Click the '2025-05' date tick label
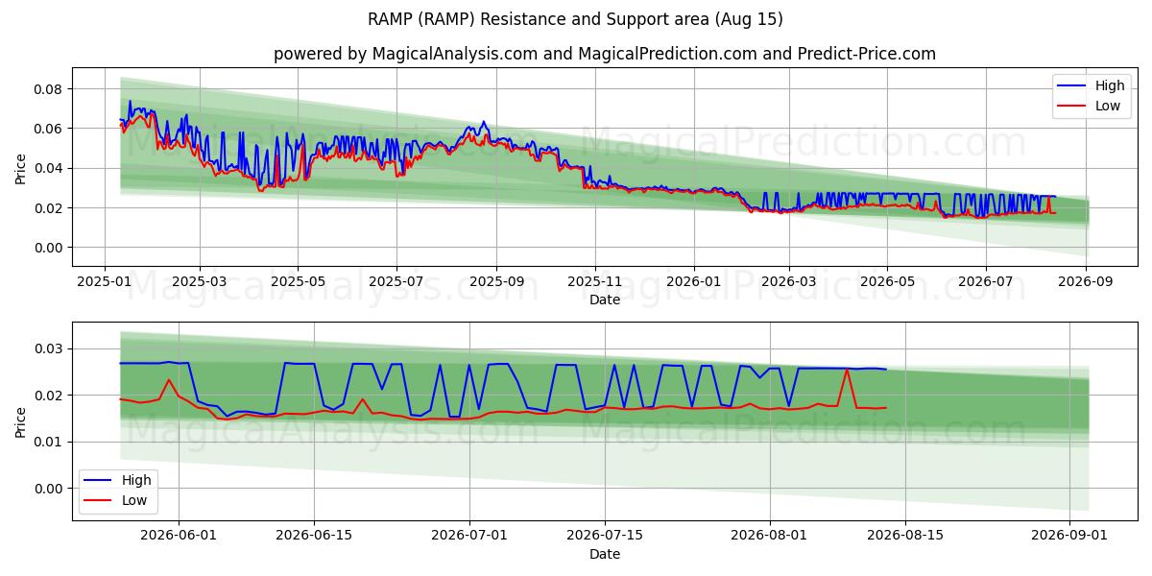Screen dimensions: 1152x576 coord(298,282)
